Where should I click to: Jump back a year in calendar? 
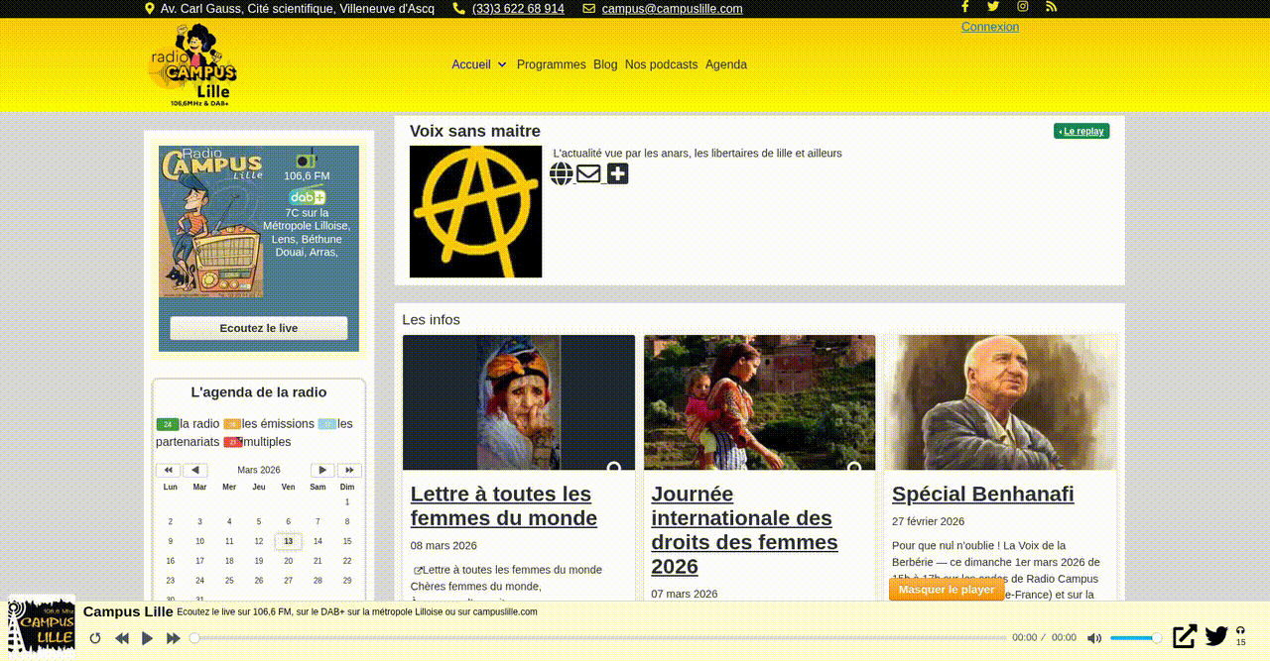[x=168, y=470]
